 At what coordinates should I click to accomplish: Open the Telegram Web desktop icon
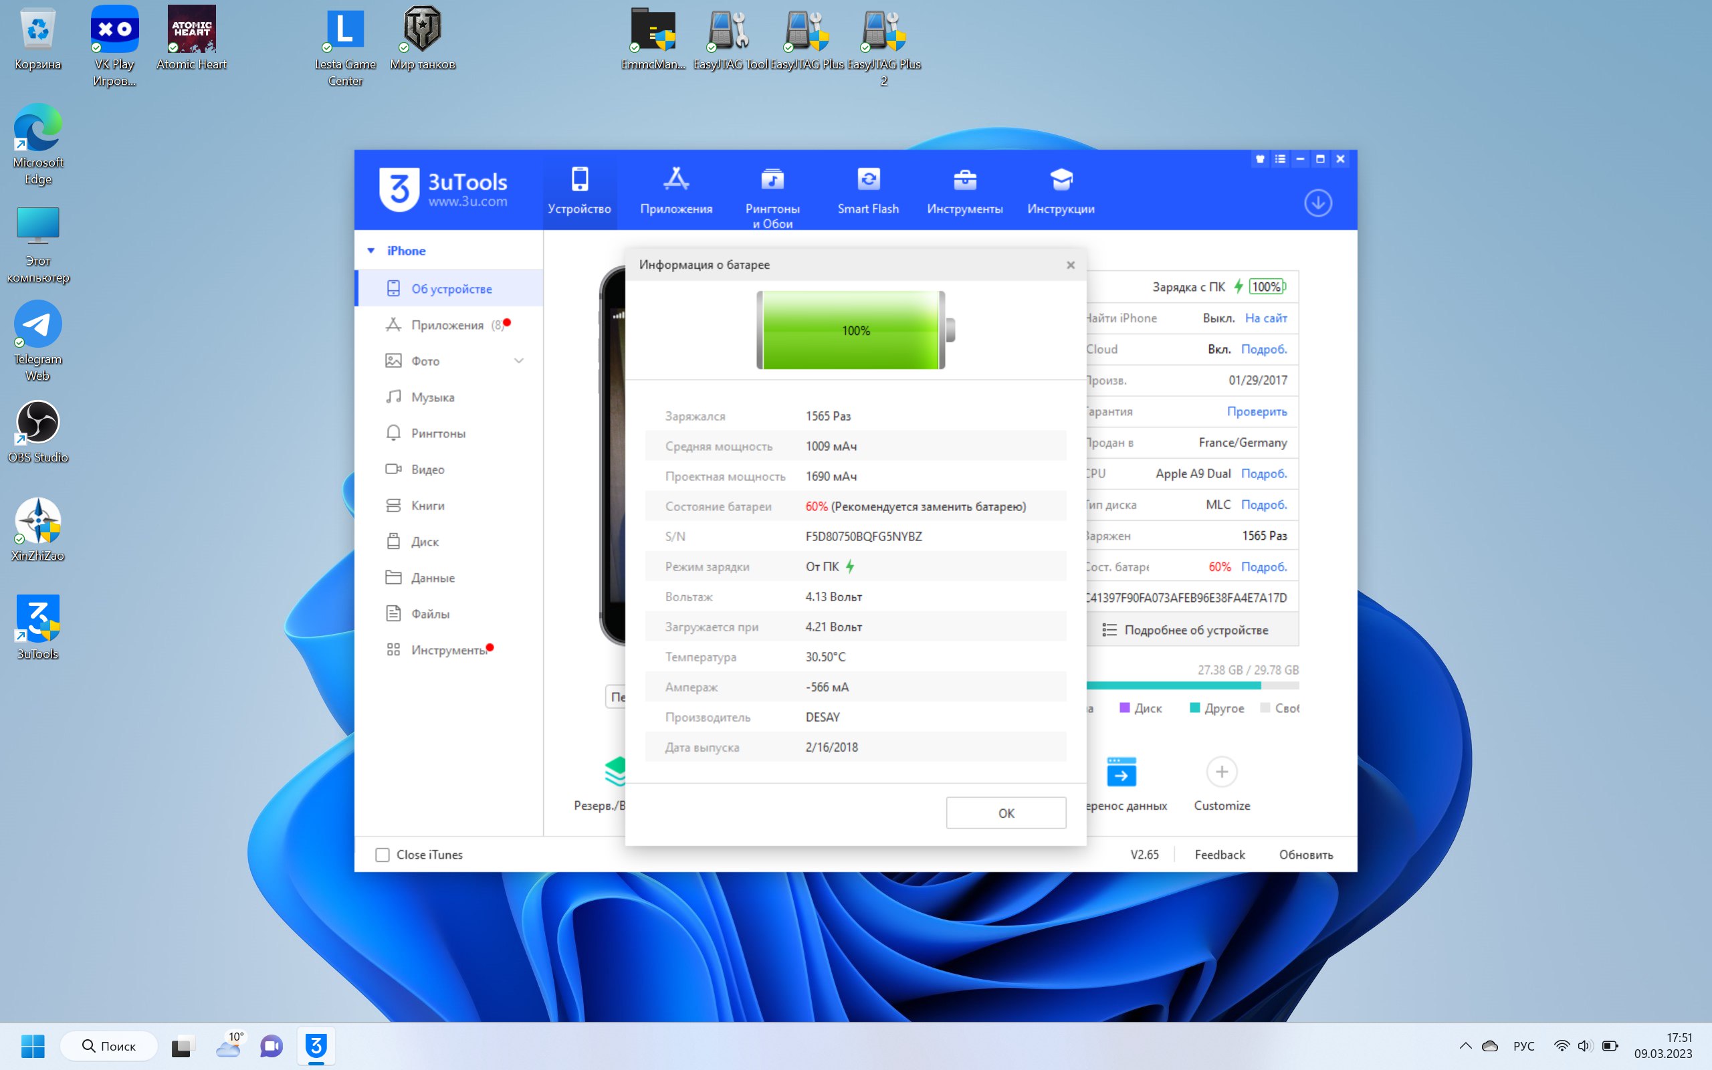[38, 342]
